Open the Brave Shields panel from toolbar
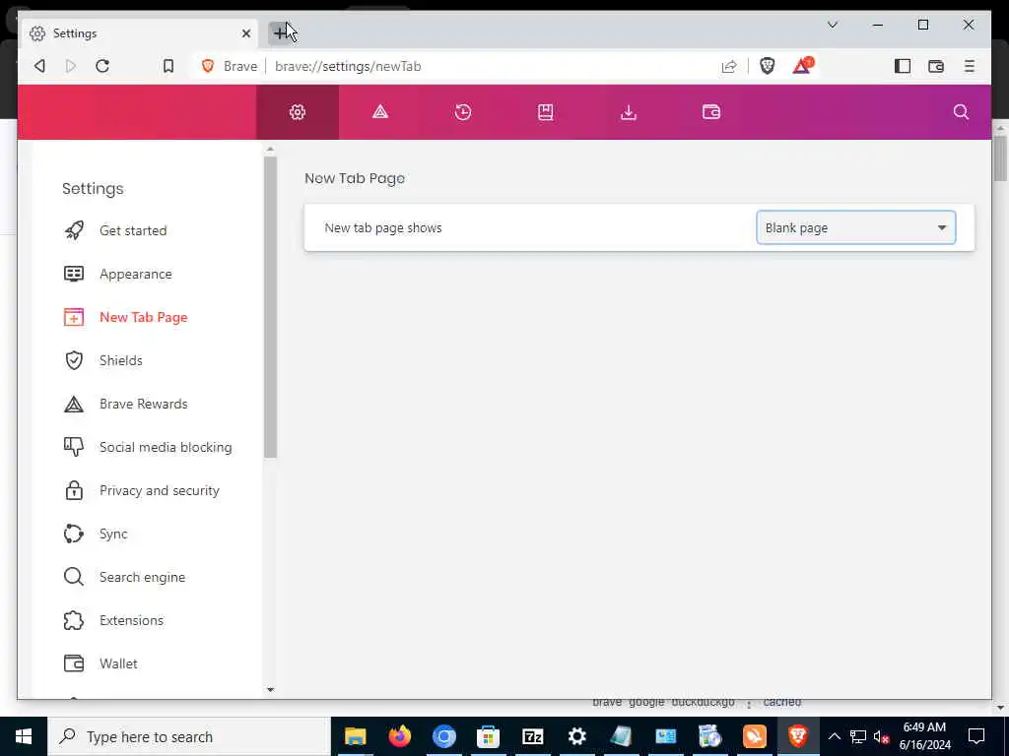The width and height of the screenshot is (1009, 756). [767, 66]
